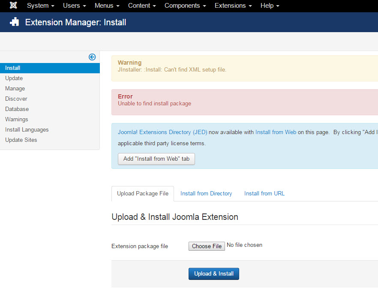This screenshot has width=378, height=294.
Task: Switch to Install from Directory tab
Action: [x=206, y=194]
